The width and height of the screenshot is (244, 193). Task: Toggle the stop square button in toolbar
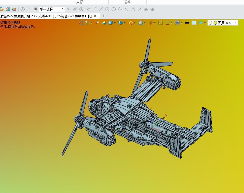[36, 9]
